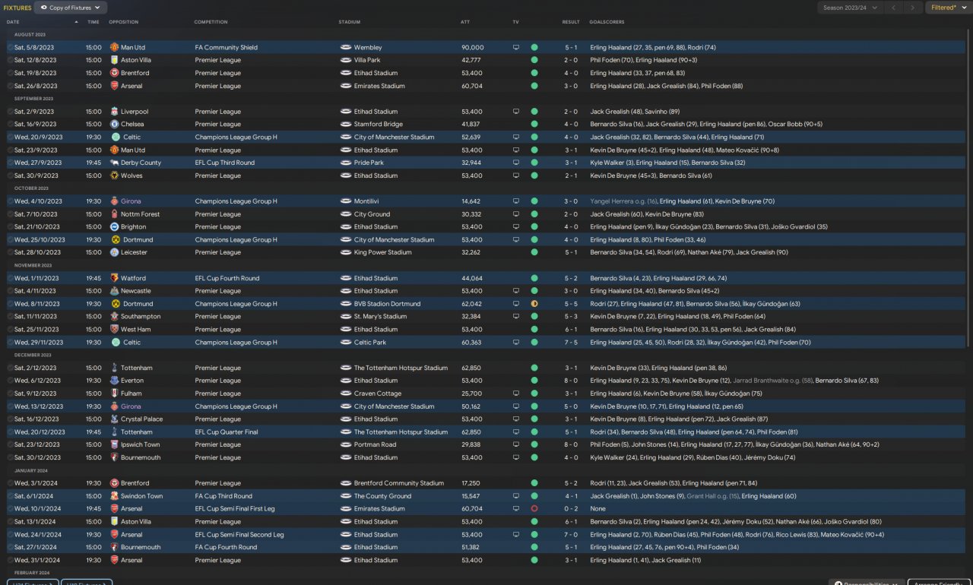The image size is (973, 585).
Task: Tick the row marker for Wed, 3/1/2024
Action: point(10,483)
